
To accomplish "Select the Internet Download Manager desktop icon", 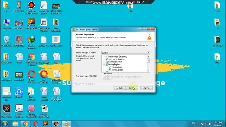I will [31, 42].
